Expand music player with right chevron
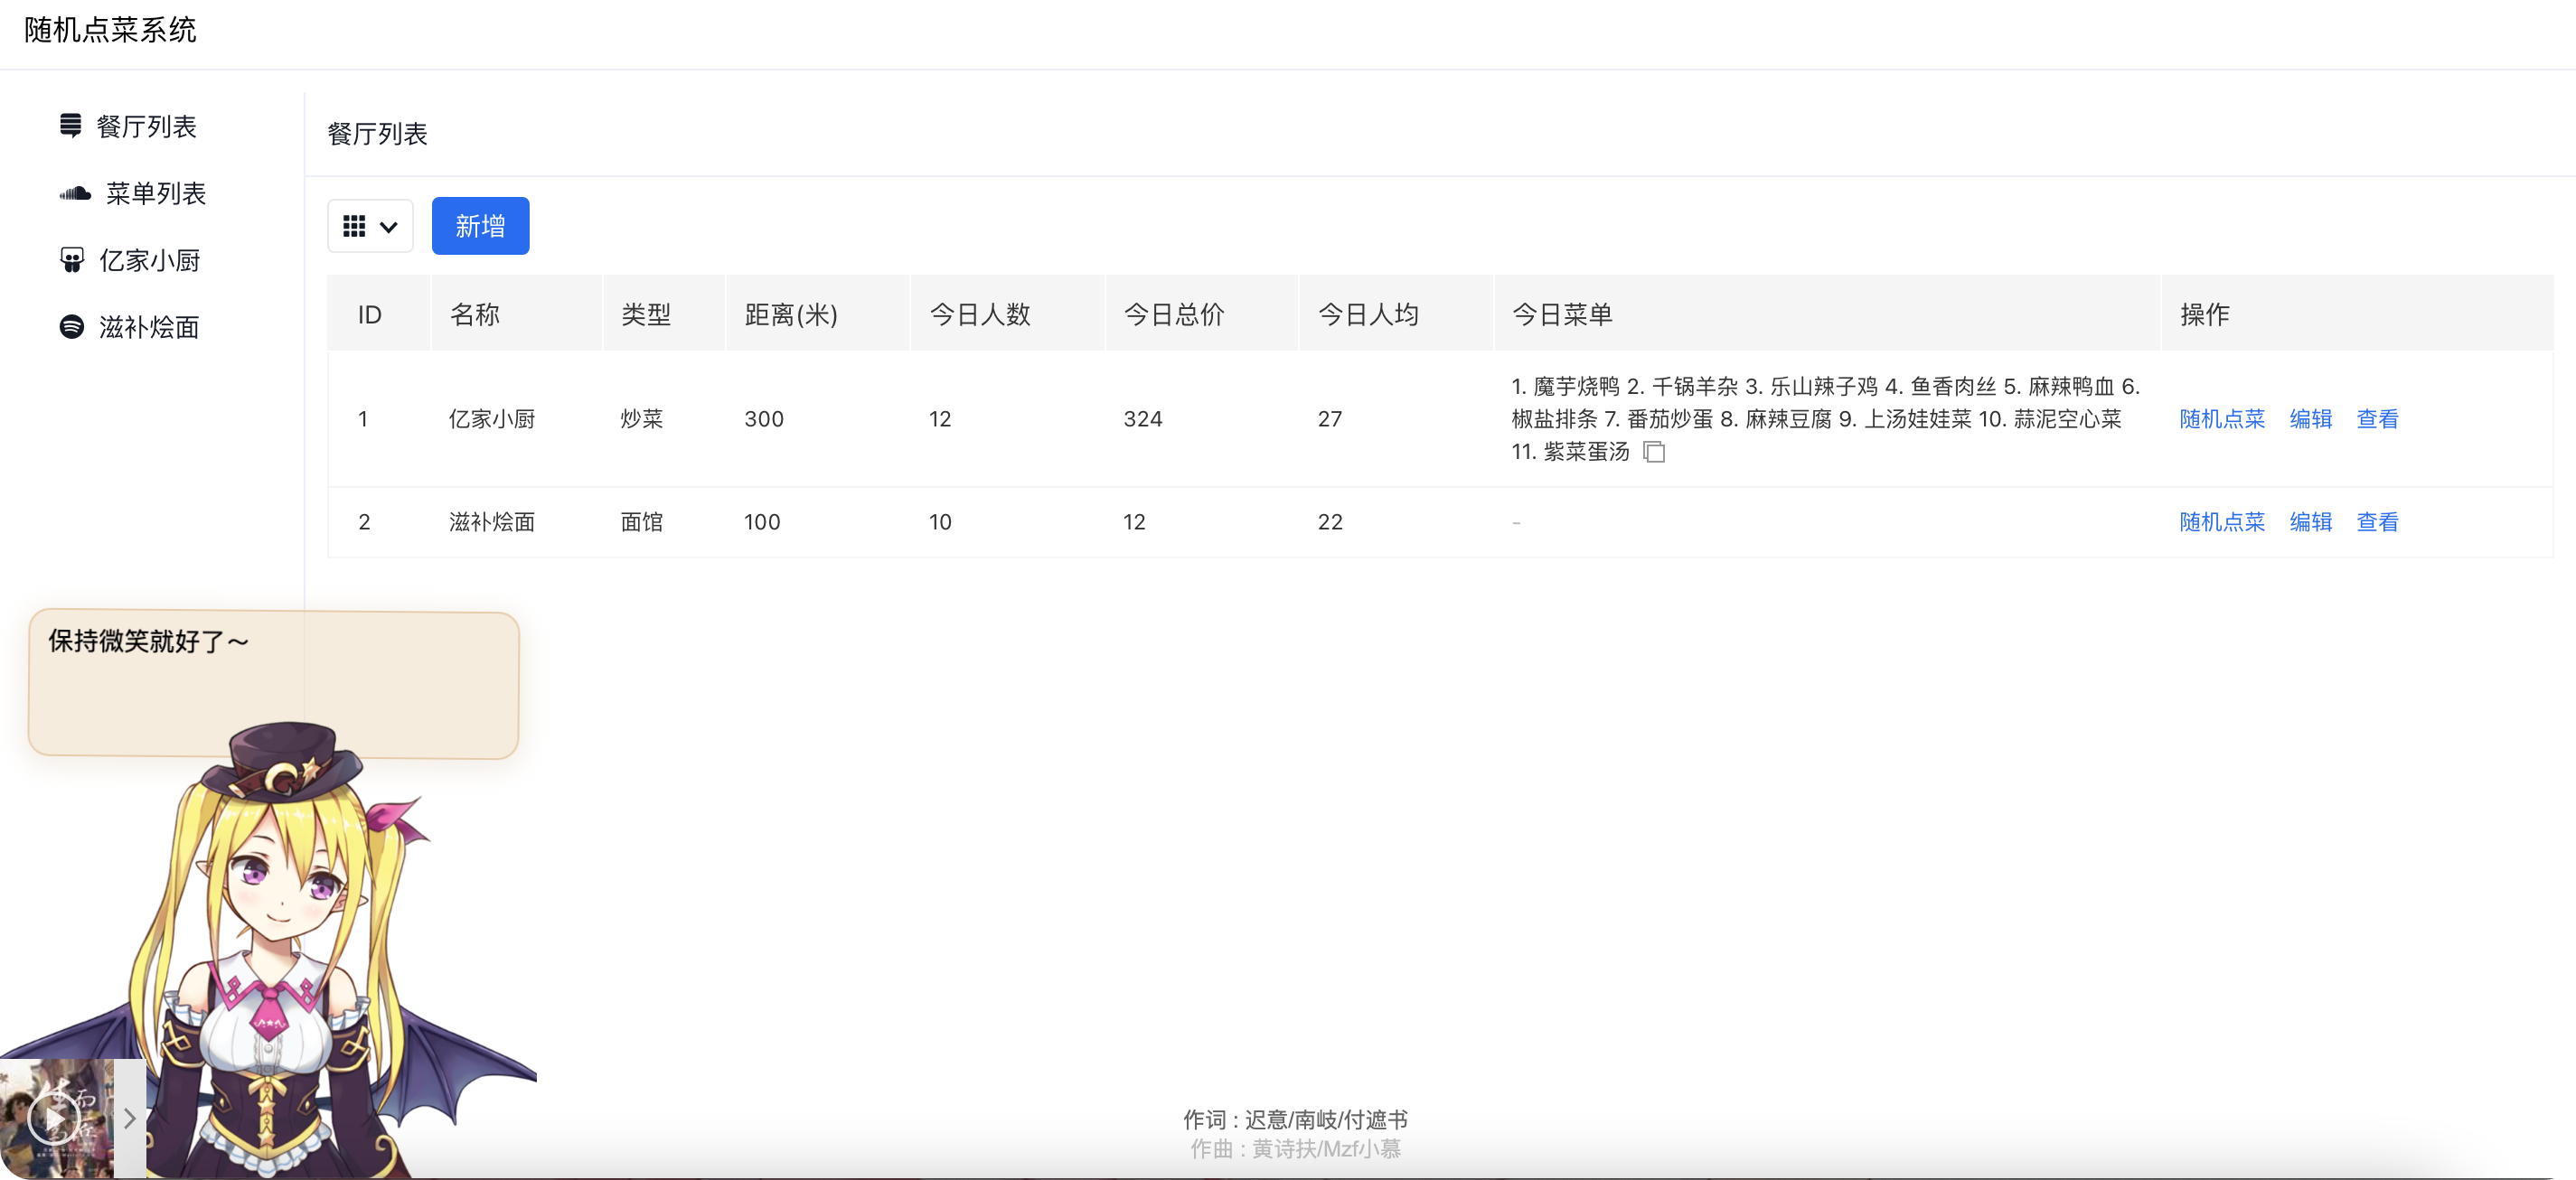This screenshot has height=1180, width=2576. 130,1118
